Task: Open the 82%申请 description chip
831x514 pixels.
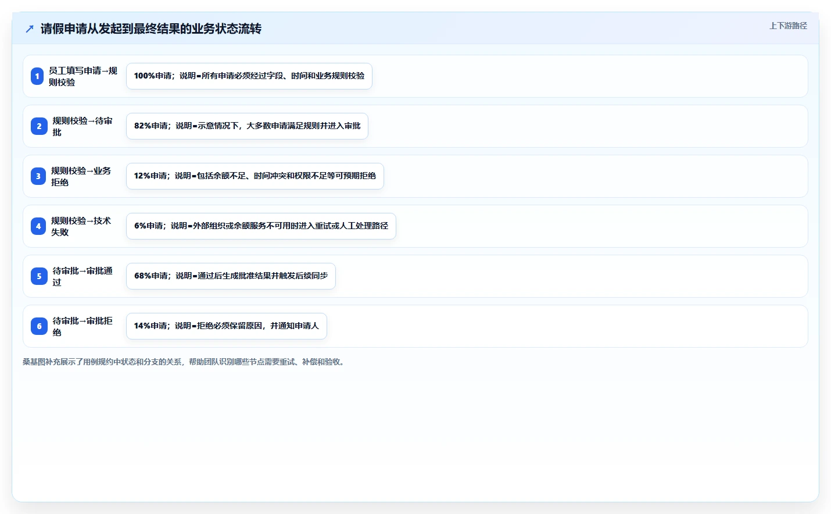Action: (247, 126)
